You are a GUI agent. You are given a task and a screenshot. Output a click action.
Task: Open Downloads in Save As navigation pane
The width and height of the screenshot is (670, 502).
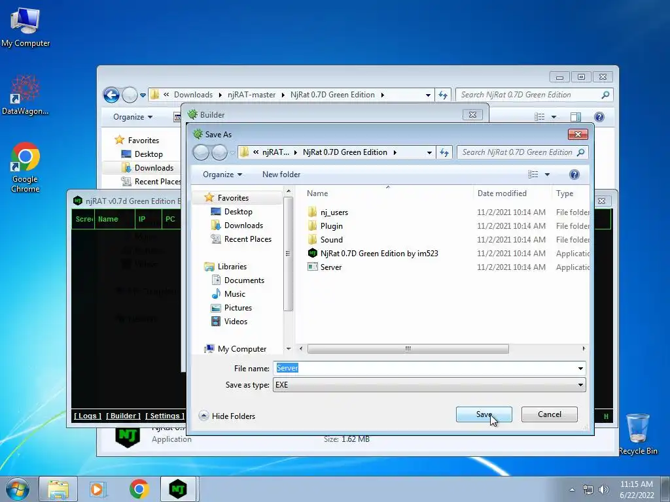(x=243, y=225)
